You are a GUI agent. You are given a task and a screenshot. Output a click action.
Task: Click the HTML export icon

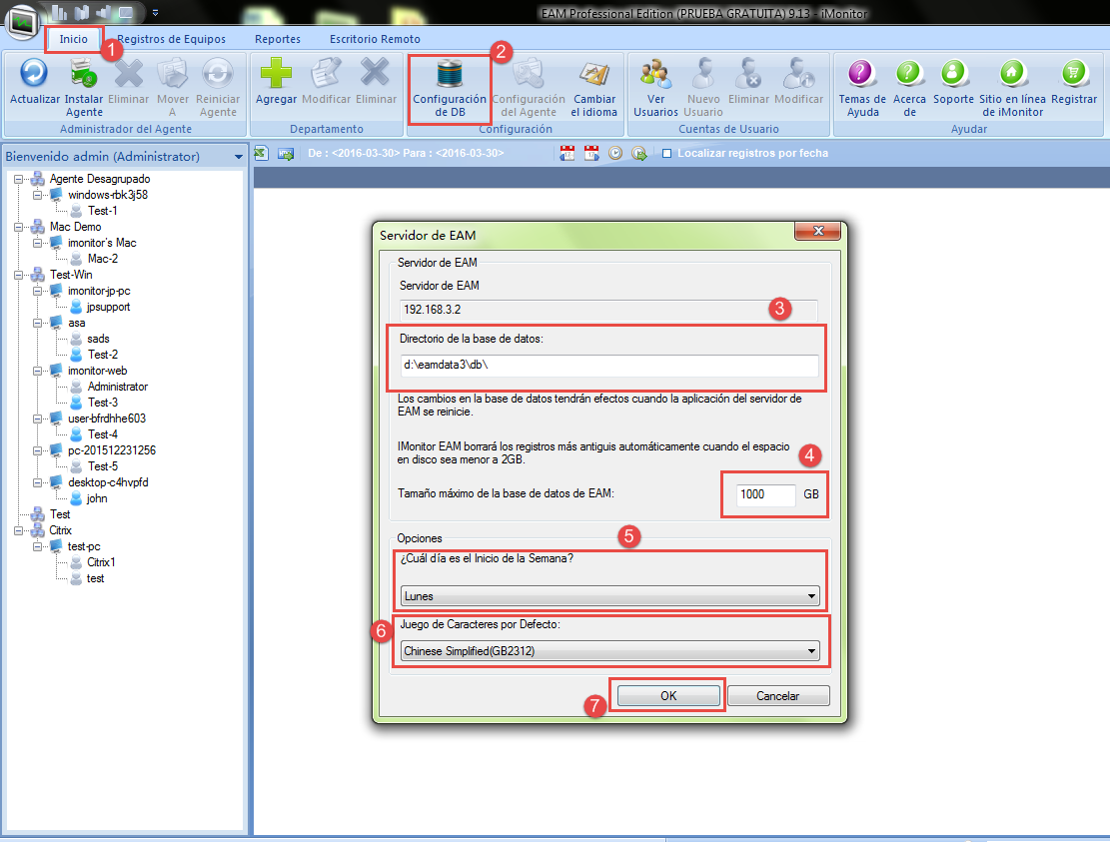[x=286, y=154]
